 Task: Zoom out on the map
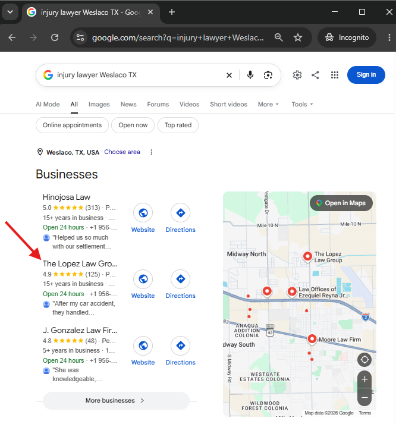pos(364,397)
